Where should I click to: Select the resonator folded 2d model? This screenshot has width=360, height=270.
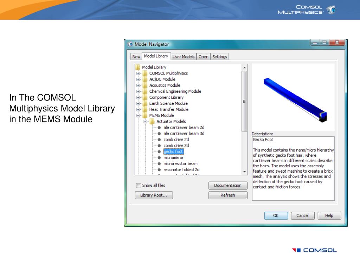point(181,170)
